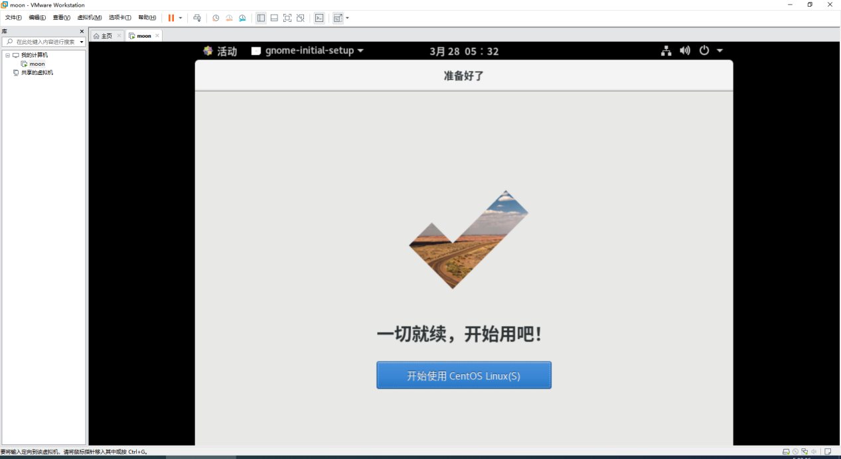Open the 文件(F) menu
841x459 pixels.
click(13, 18)
